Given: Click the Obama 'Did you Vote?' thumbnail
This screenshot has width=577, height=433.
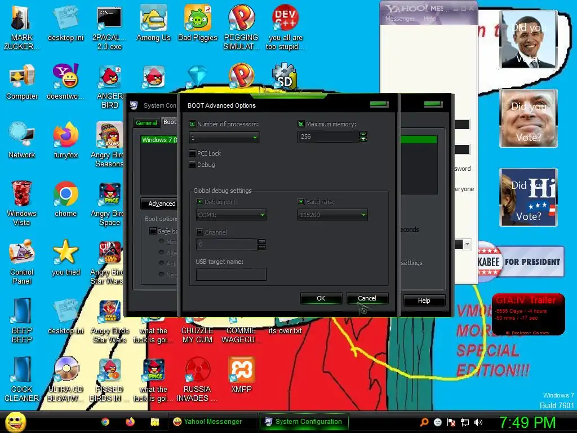Looking at the screenshot, I should tap(529, 40).
